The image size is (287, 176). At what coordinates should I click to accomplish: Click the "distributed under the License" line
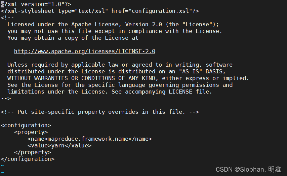(116, 72)
